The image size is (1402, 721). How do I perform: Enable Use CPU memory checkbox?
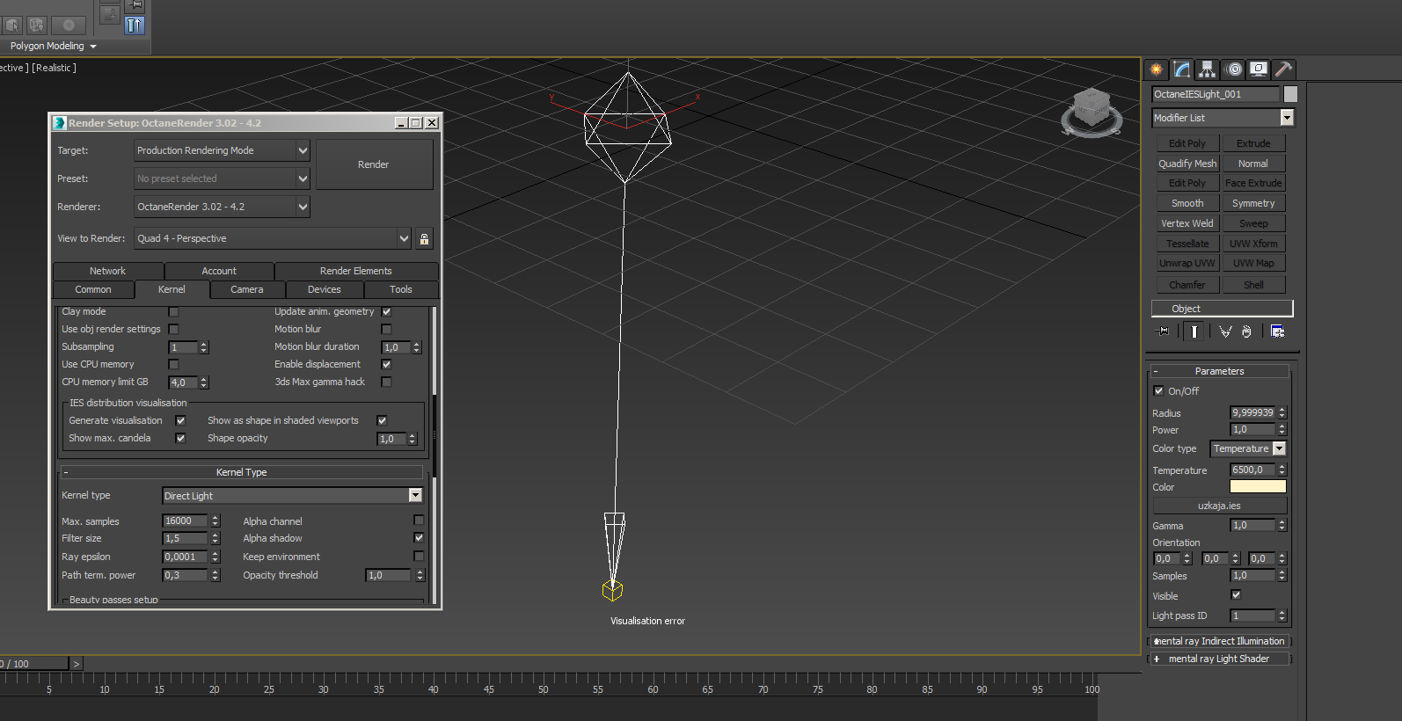(x=173, y=364)
